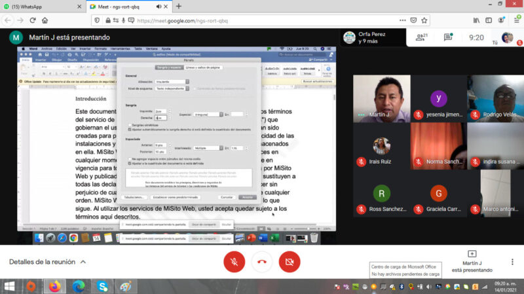
Task: Open new Firefox tab
Action: tap(179, 7)
